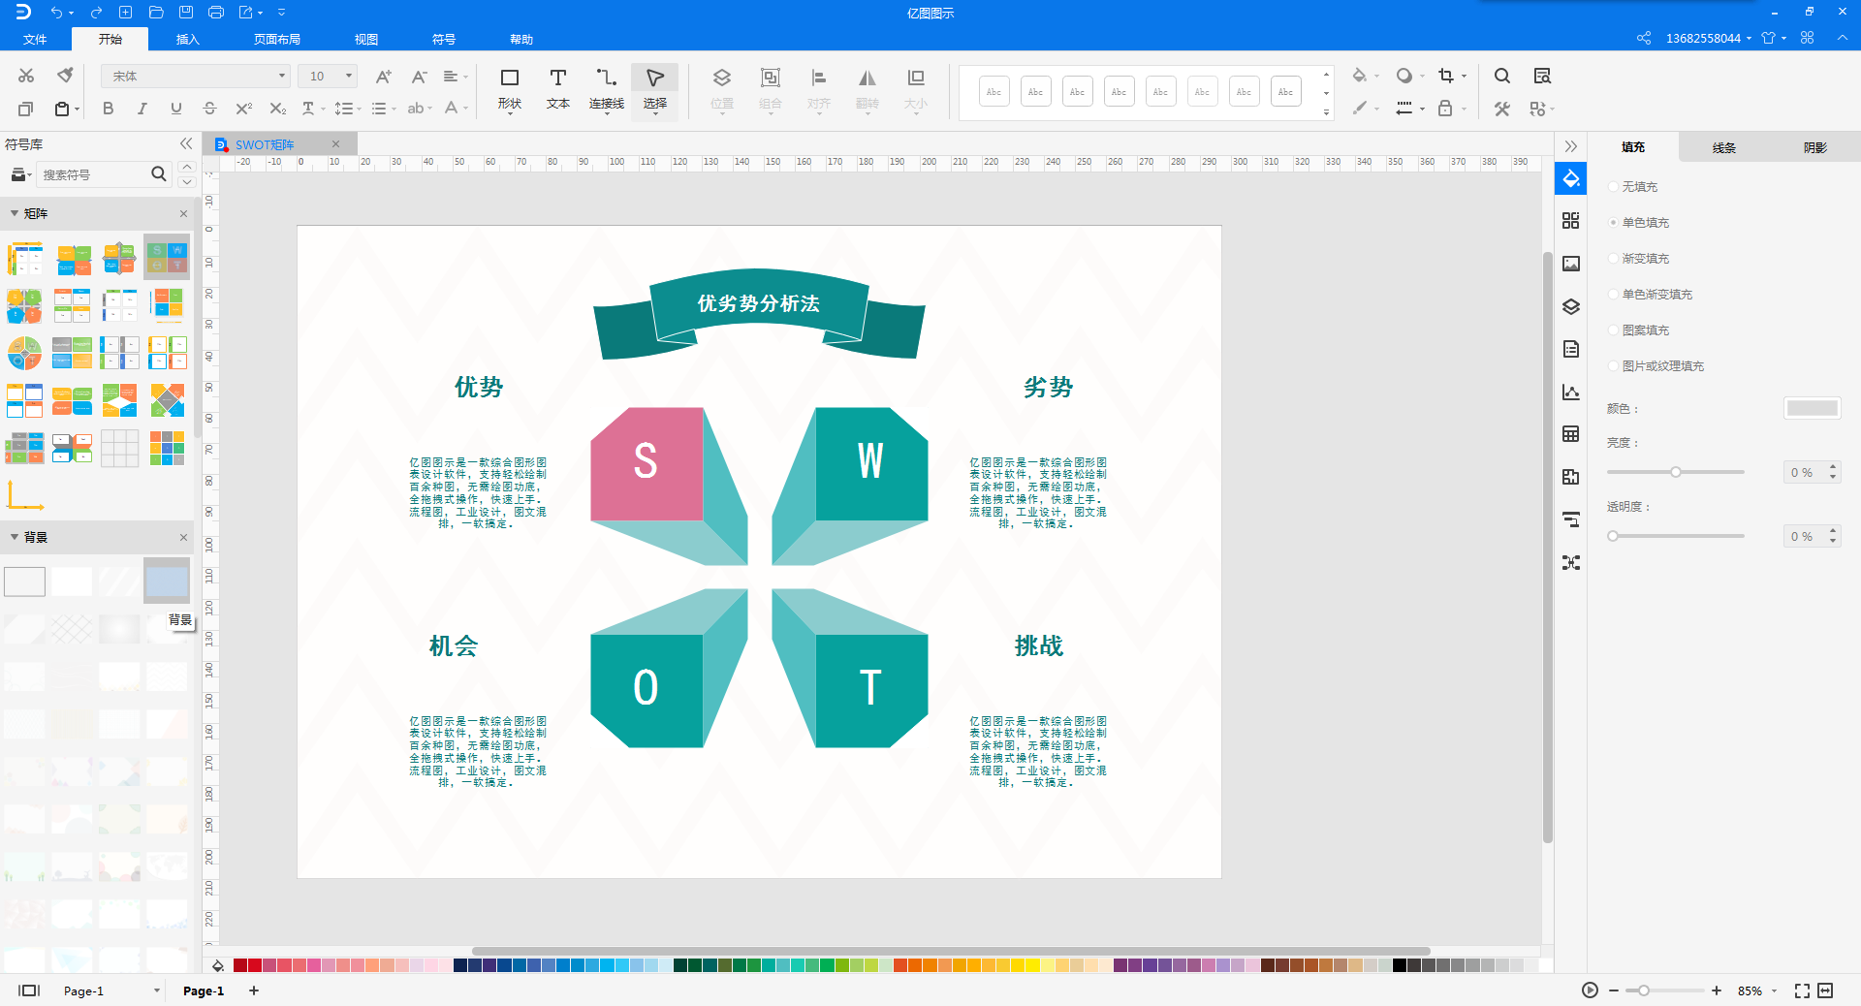Open the layers panel icon in sidebar
Screen dimensions: 1861x1006
pyautogui.click(x=1571, y=307)
